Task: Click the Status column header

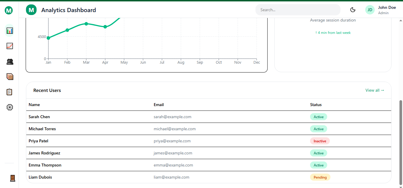Action: (316, 105)
